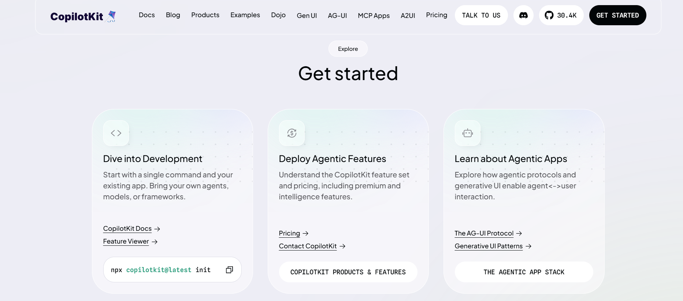Click the black GET STARTED button
This screenshot has width=683, height=301.
pyautogui.click(x=617, y=15)
